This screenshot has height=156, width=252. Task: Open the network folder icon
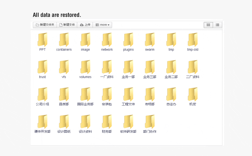[x=107, y=40]
